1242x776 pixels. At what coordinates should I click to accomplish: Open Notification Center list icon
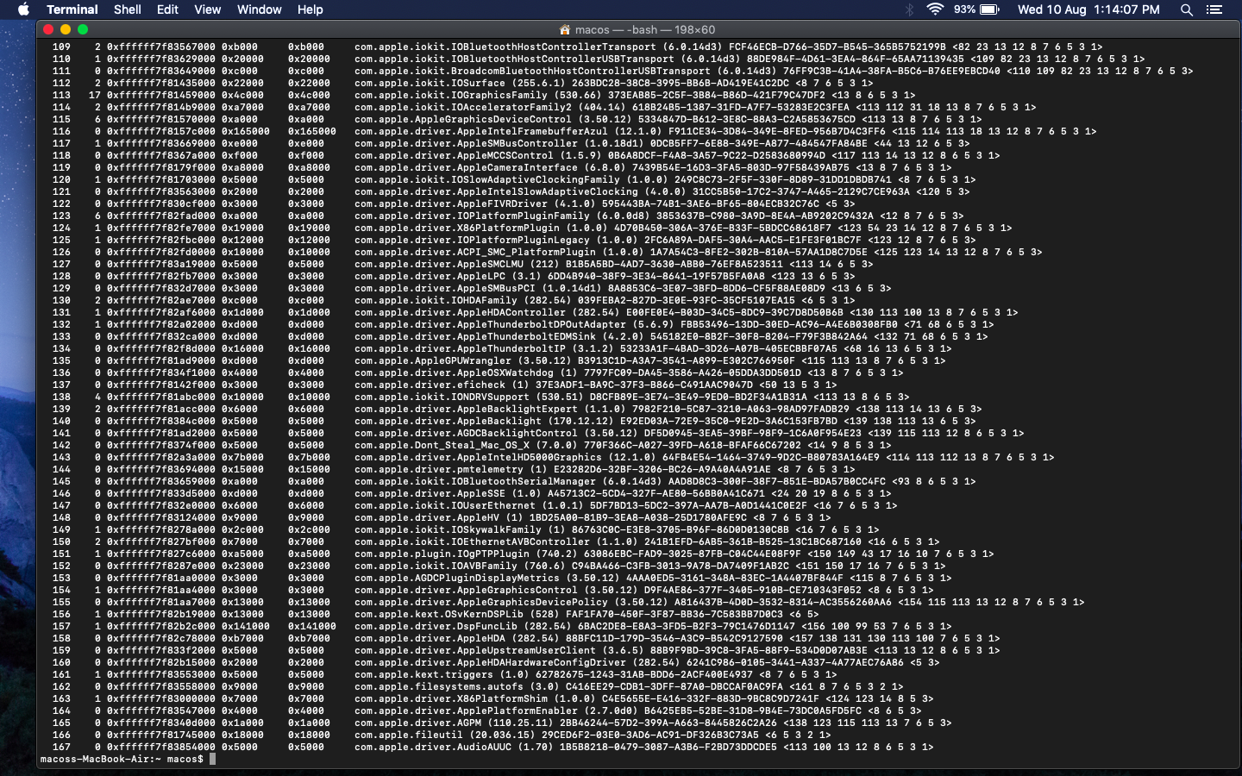[1214, 9]
